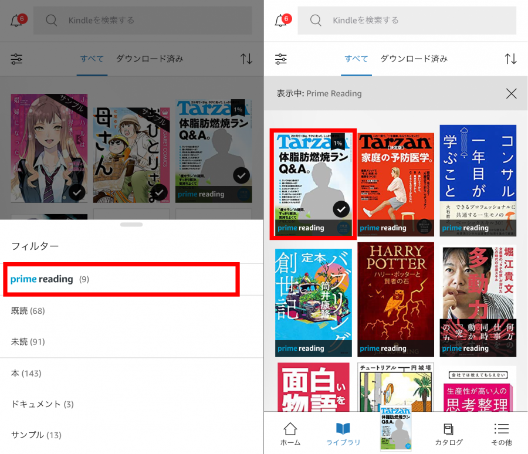528x454 pixels.
Task: Open Harry Potter 賢者の石 book
Action: (395, 299)
